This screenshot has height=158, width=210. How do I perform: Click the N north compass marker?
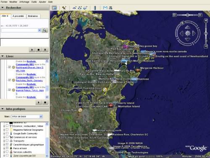(183, 23)
